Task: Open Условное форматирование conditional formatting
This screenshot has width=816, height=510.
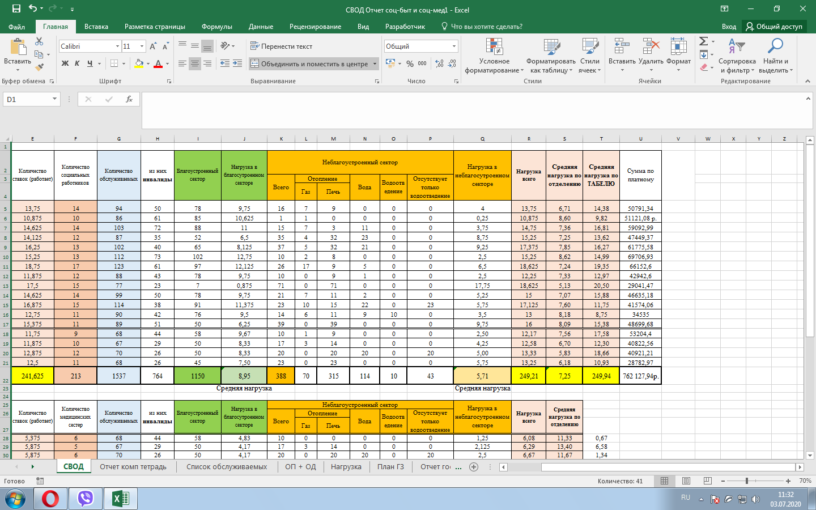Action: [x=494, y=56]
